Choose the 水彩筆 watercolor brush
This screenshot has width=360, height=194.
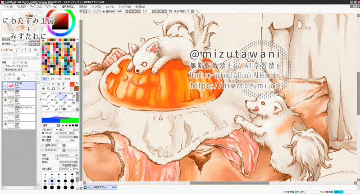pos(71,95)
